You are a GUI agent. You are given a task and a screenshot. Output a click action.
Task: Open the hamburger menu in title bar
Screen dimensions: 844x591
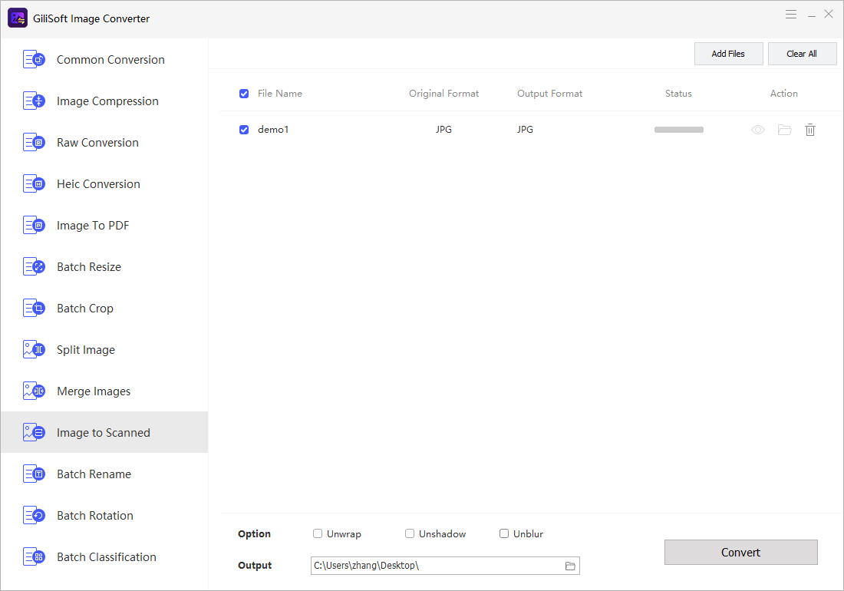click(791, 15)
